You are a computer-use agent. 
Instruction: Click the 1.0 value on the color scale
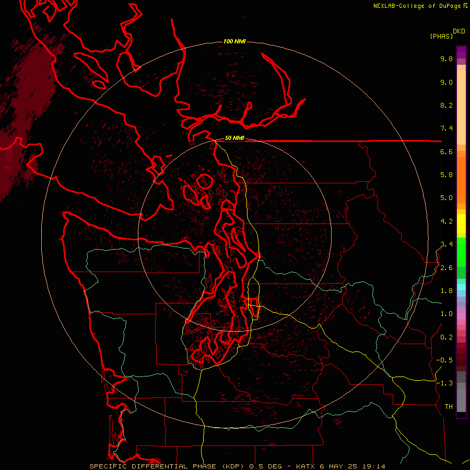(446, 314)
